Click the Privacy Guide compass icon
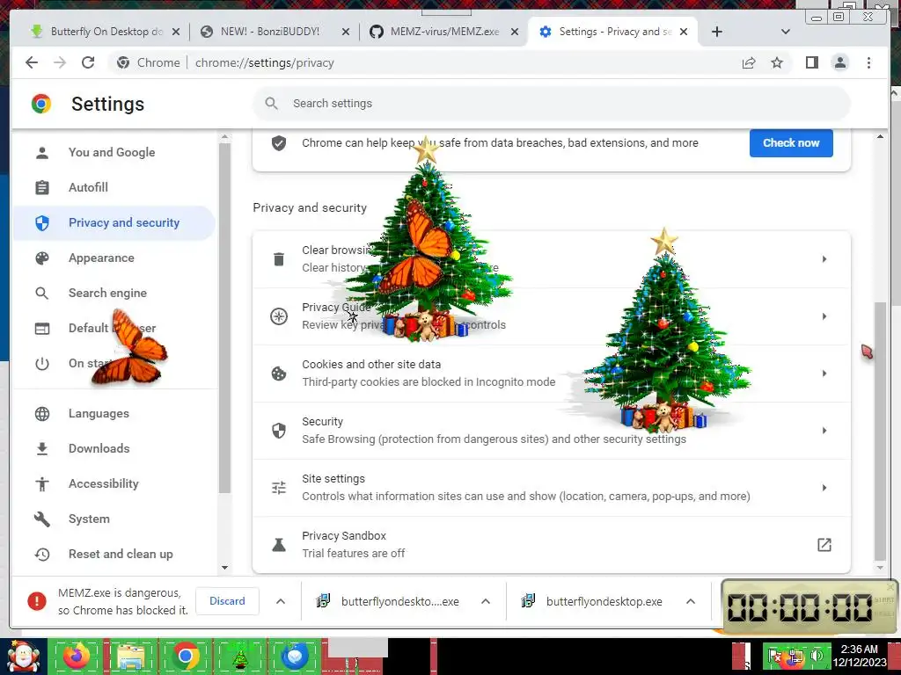The height and width of the screenshot is (675, 901). (x=279, y=316)
